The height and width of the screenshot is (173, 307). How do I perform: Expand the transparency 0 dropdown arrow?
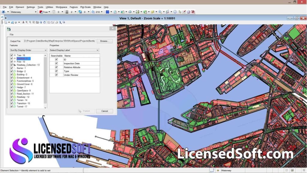[x=88, y=12]
